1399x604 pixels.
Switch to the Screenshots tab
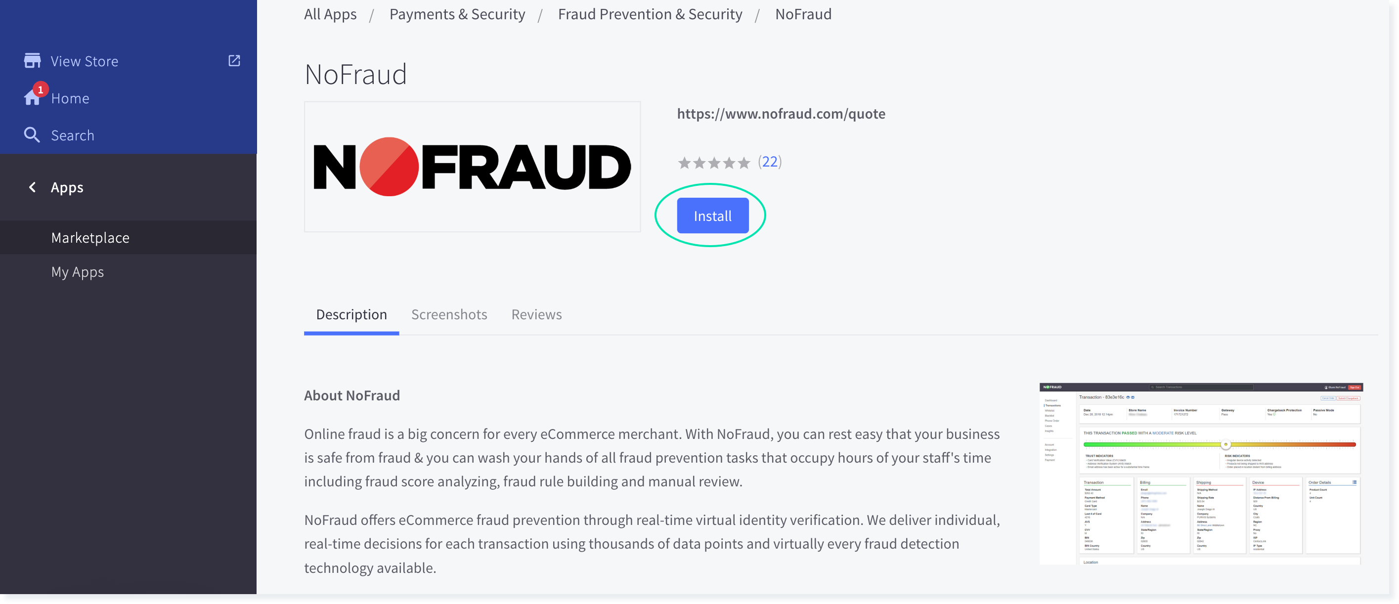(448, 314)
